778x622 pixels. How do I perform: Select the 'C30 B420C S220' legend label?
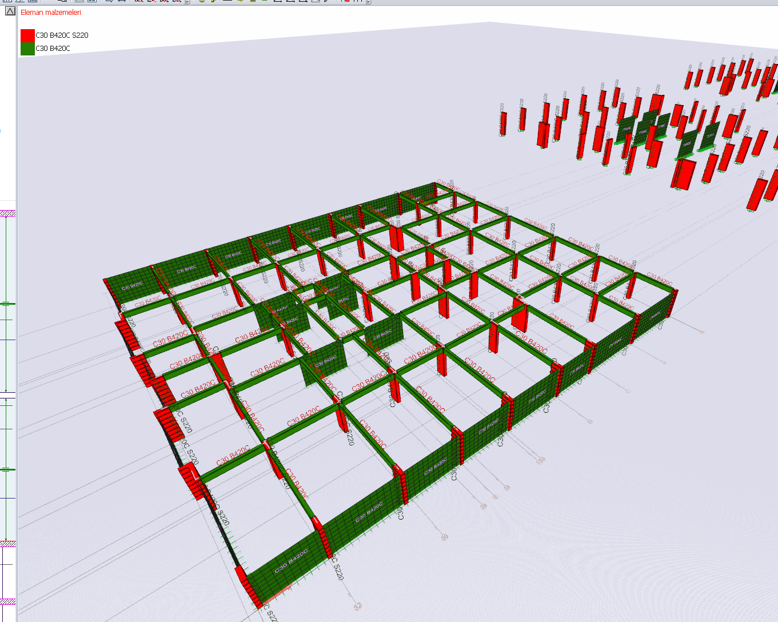click(62, 35)
